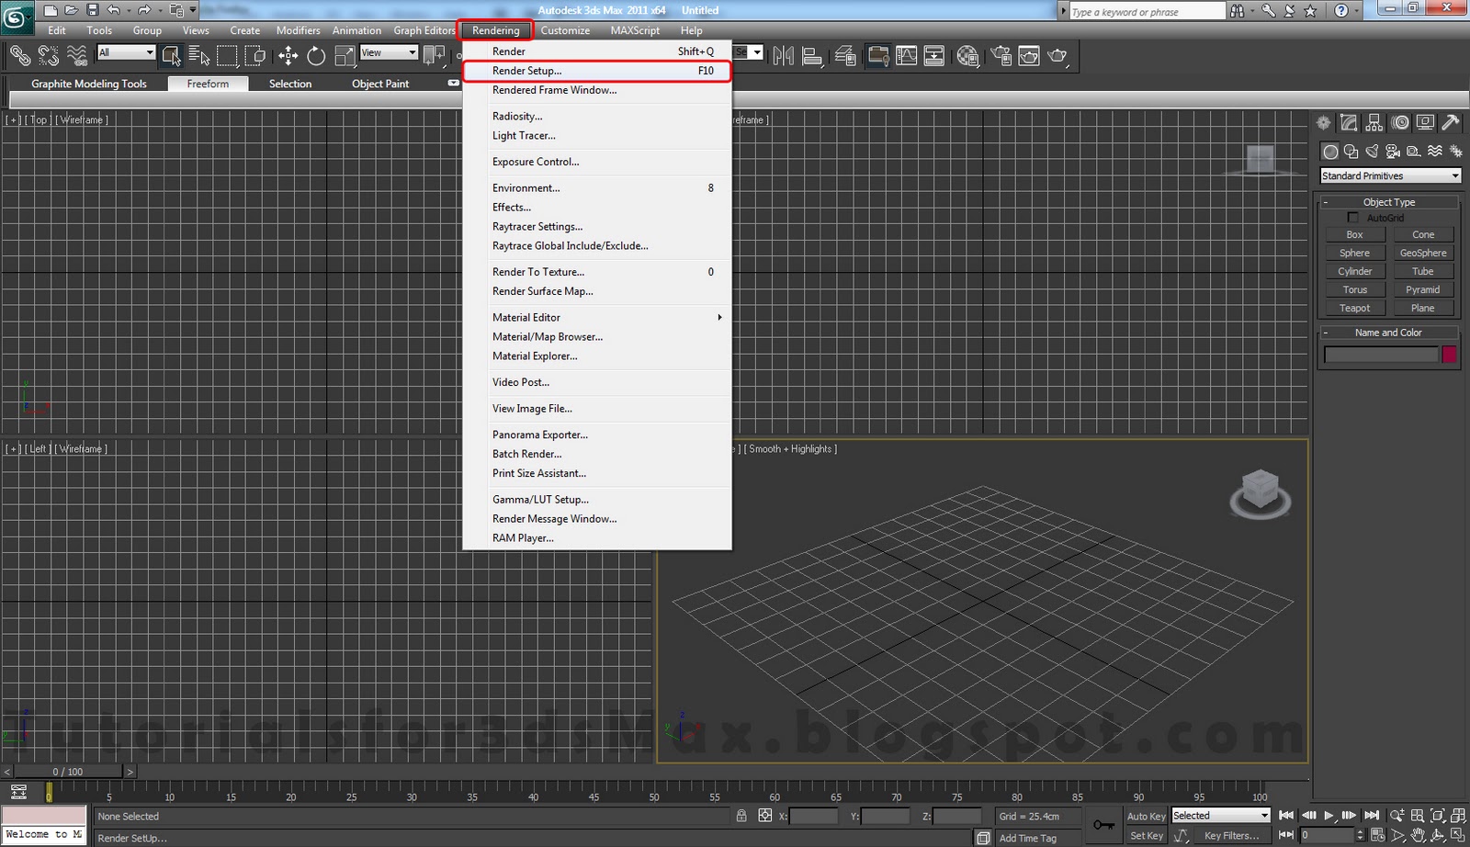The image size is (1470, 847).
Task: Click the Save File floppy icon
Action: 92,10
